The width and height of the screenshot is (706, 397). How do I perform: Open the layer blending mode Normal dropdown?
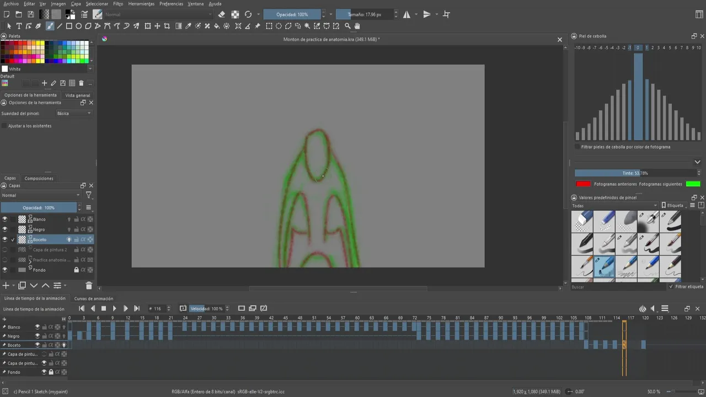click(41, 195)
